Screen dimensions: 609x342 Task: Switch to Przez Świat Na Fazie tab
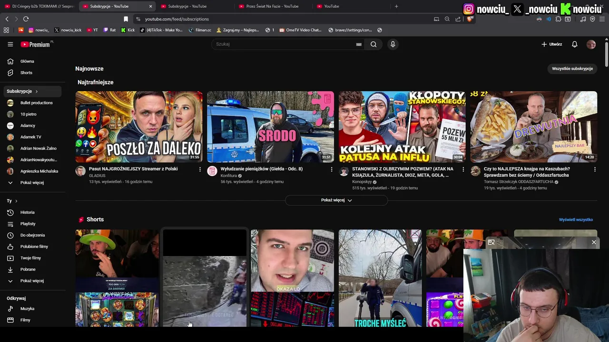(272, 6)
